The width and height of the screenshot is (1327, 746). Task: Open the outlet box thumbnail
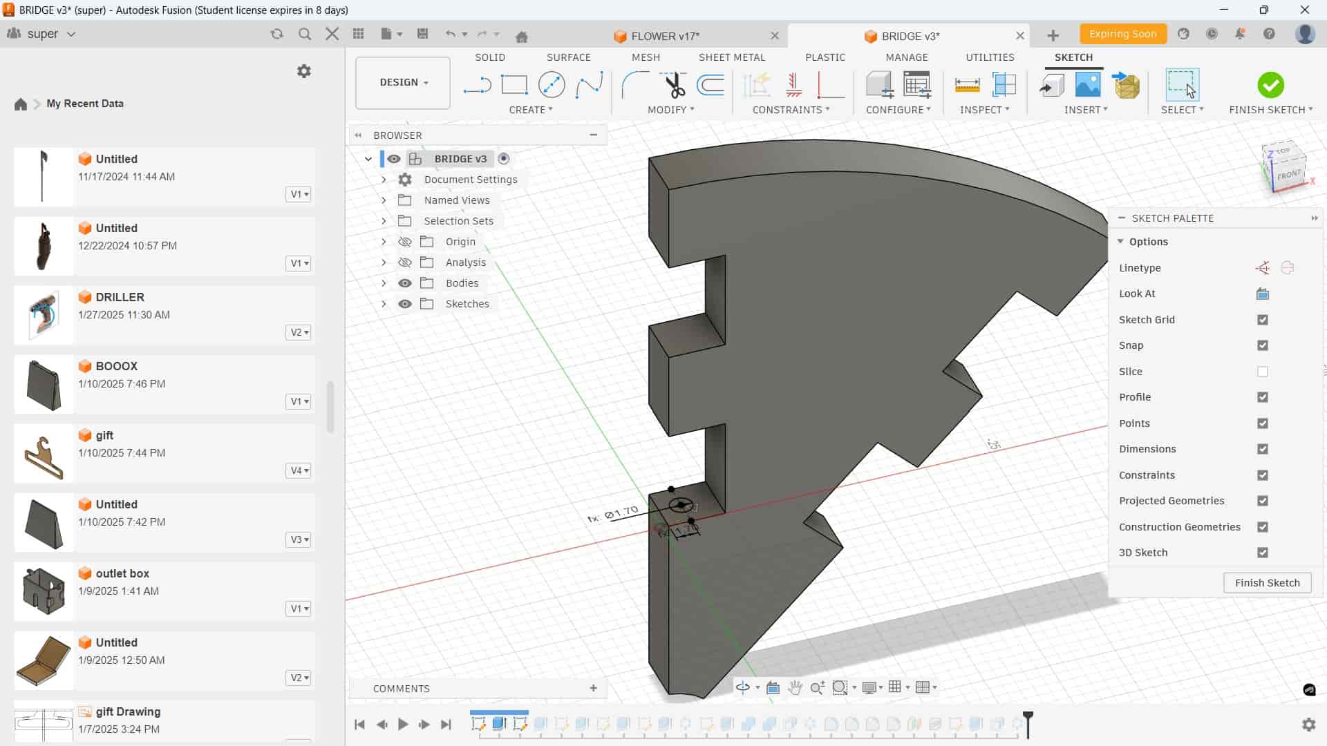click(44, 591)
